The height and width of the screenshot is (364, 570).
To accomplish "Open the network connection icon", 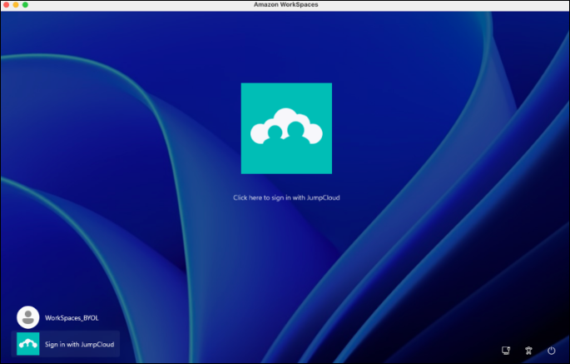I will tap(506, 351).
